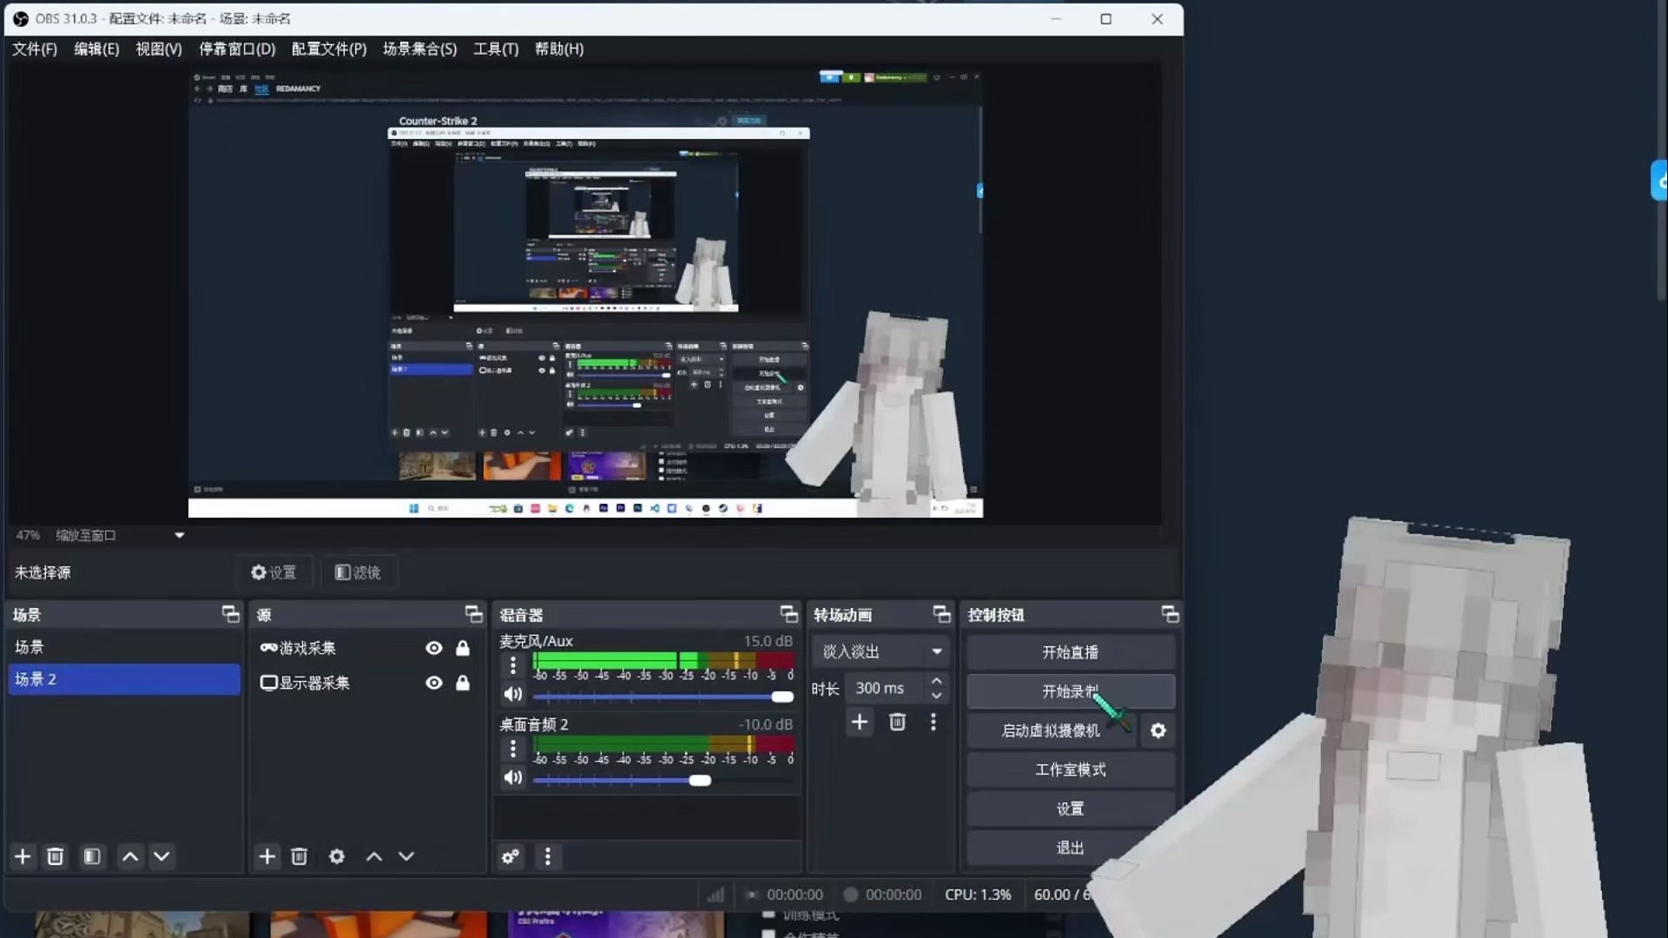1668x938 pixels.
Task: Click the OBS preview canvas
Action: [x=585, y=294]
